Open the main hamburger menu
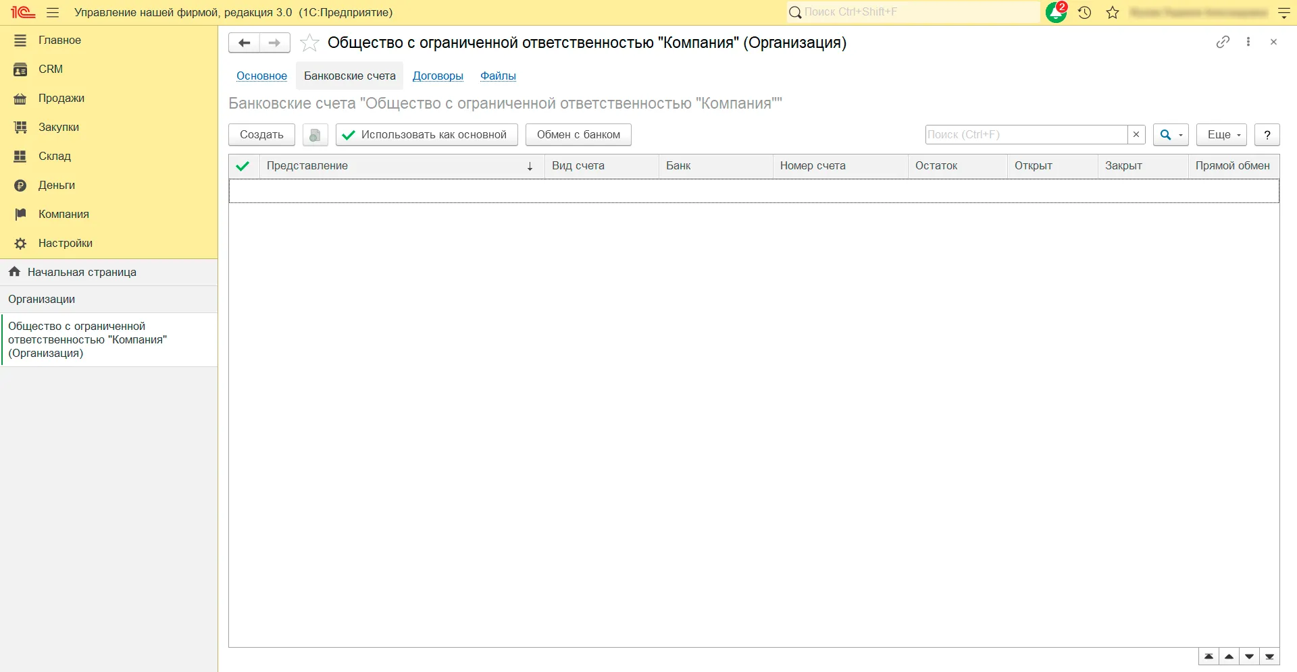The width and height of the screenshot is (1297, 672). [x=53, y=12]
